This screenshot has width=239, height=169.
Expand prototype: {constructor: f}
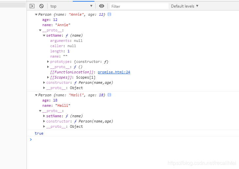click(48, 62)
